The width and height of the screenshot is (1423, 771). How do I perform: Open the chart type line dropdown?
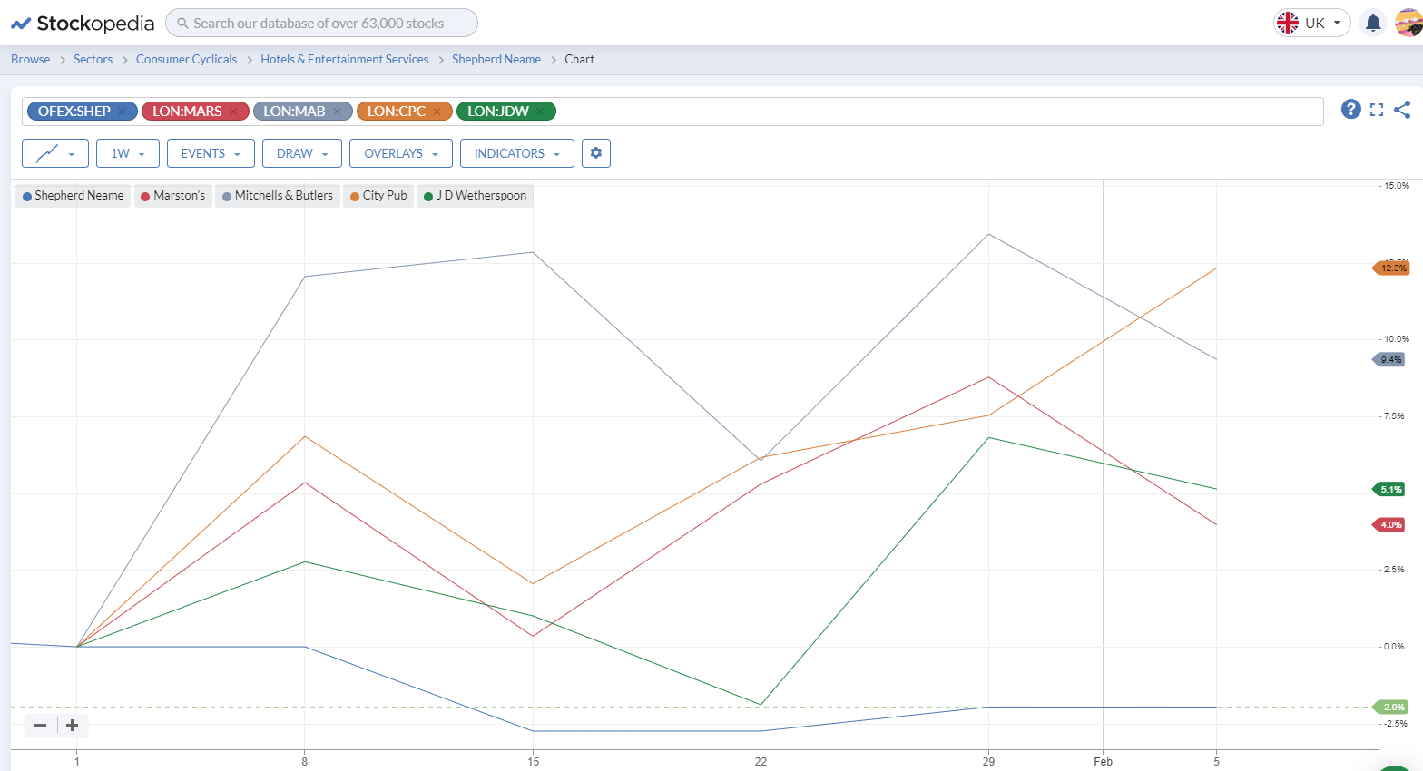click(55, 153)
